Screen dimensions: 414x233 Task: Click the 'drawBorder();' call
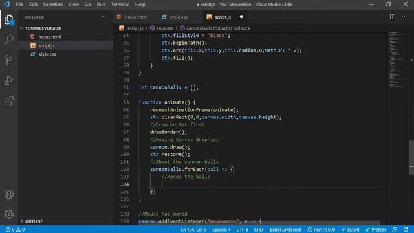(x=168, y=132)
